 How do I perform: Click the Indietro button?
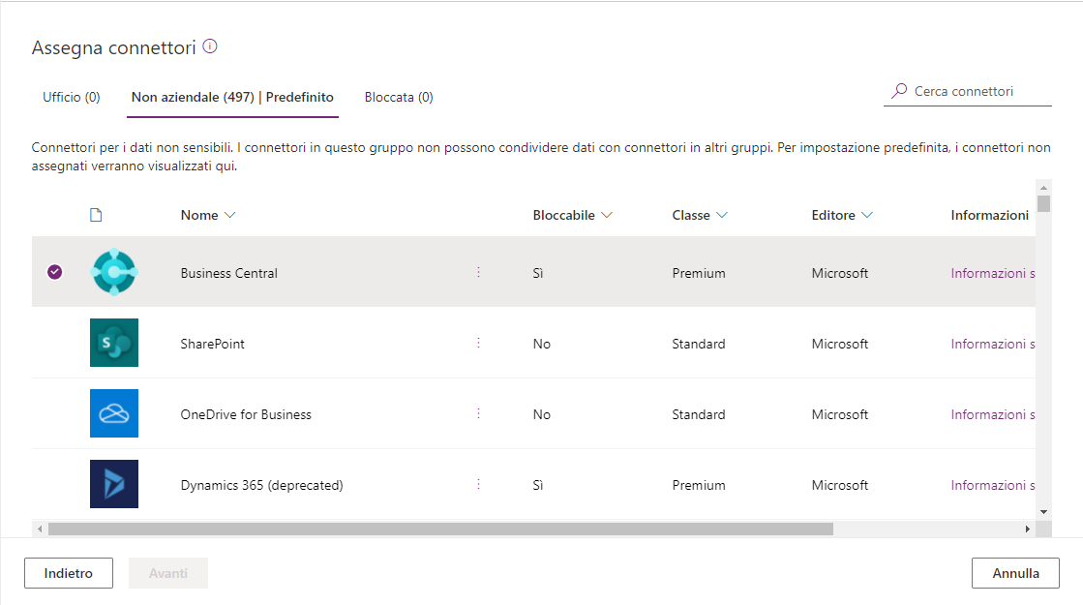pyautogui.click(x=69, y=573)
